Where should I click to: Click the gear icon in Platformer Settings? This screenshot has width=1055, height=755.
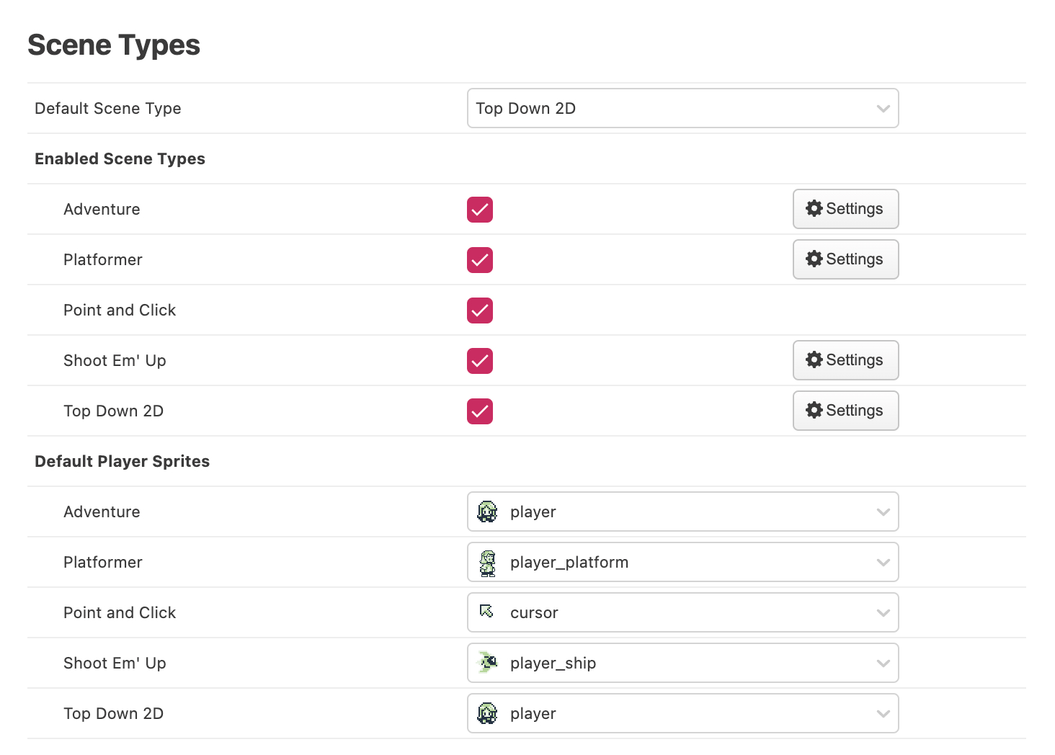pyautogui.click(x=814, y=259)
